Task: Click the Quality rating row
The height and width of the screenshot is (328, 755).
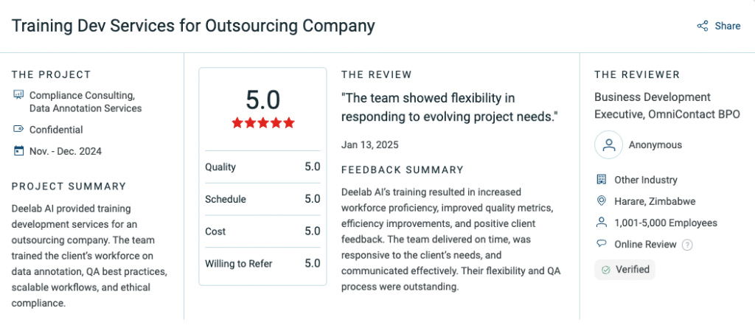Action: point(262,167)
